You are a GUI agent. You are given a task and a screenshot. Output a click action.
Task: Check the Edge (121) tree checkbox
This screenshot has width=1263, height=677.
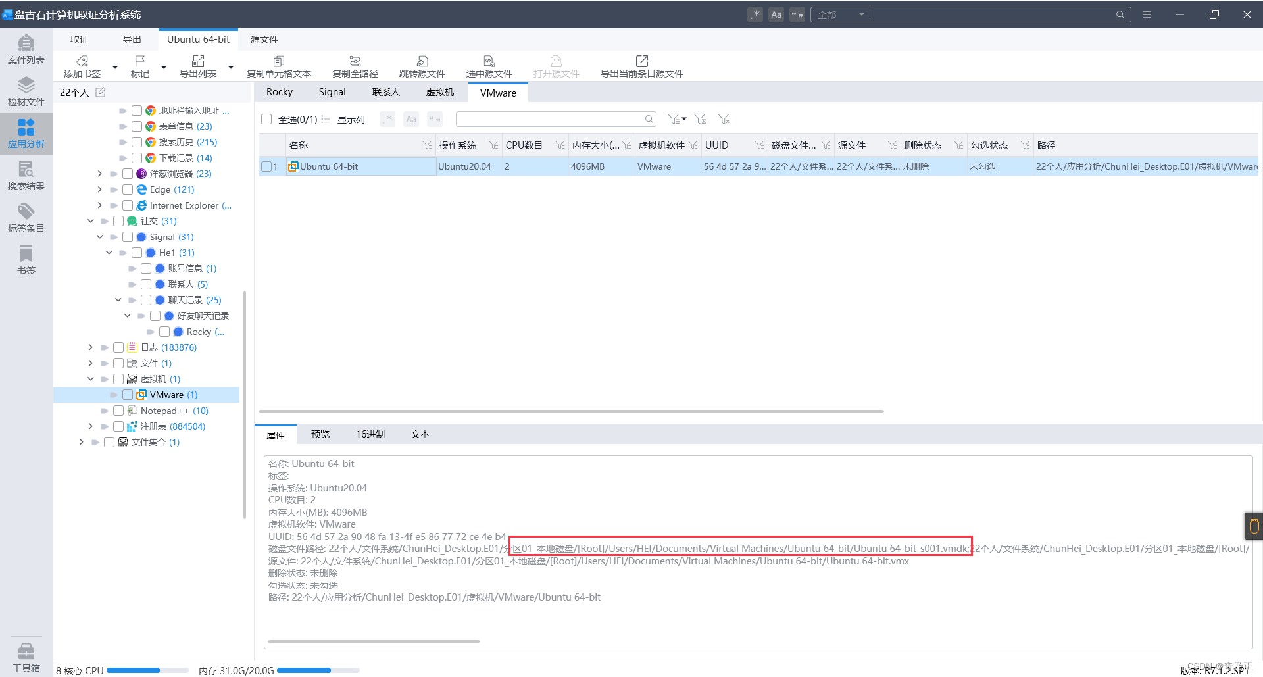pos(128,189)
